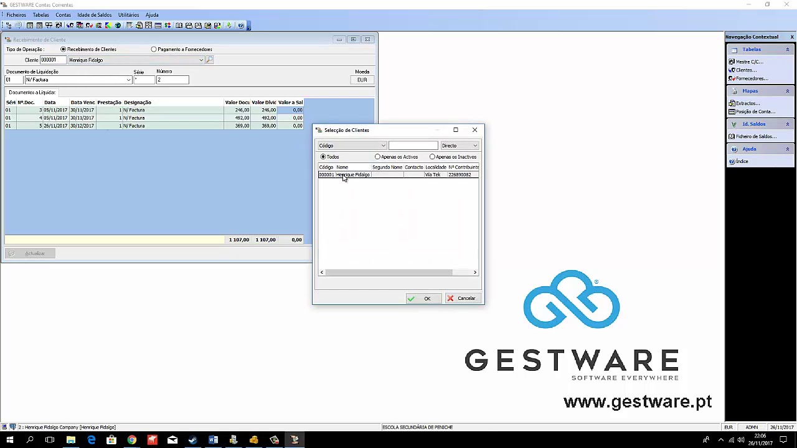Open the Contas menu
The width and height of the screenshot is (797, 448).
63,15
